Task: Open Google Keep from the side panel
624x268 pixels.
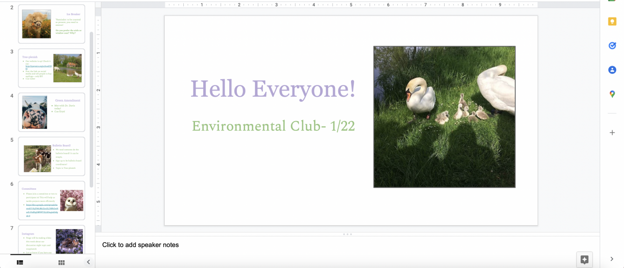Action: (612, 22)
